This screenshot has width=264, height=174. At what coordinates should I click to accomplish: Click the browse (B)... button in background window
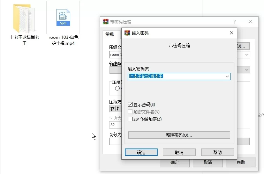click(243, 46)
